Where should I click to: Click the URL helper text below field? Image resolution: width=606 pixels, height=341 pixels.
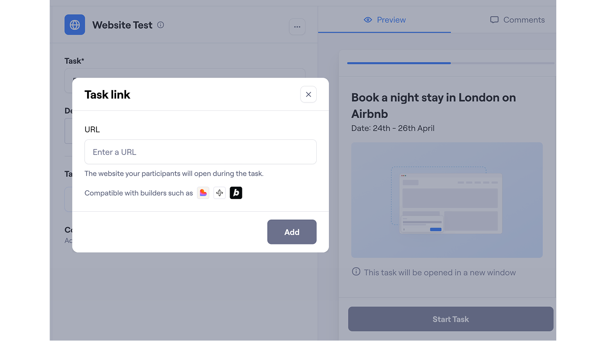click(174, 173)
